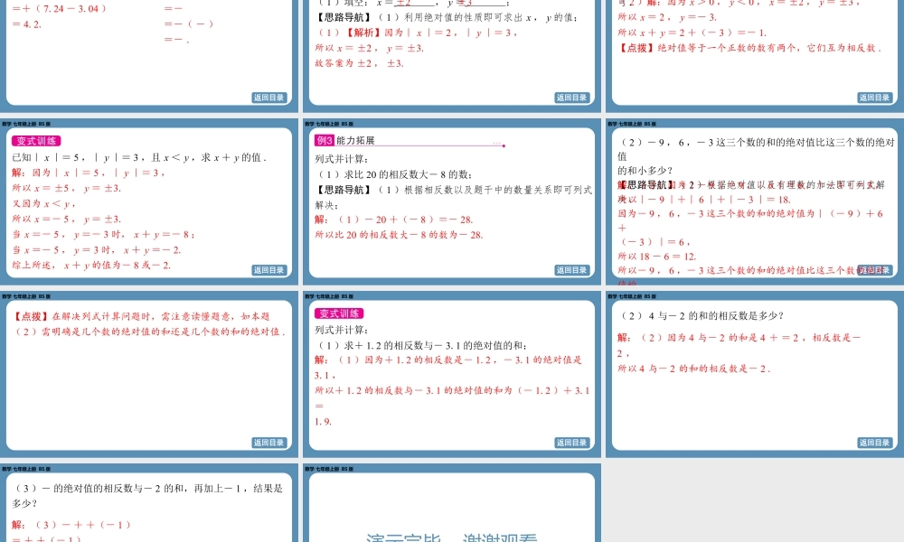Screen dimensions: 904x542
Task: Select the 能力拓展 heading text
Action: coord(354,141)
